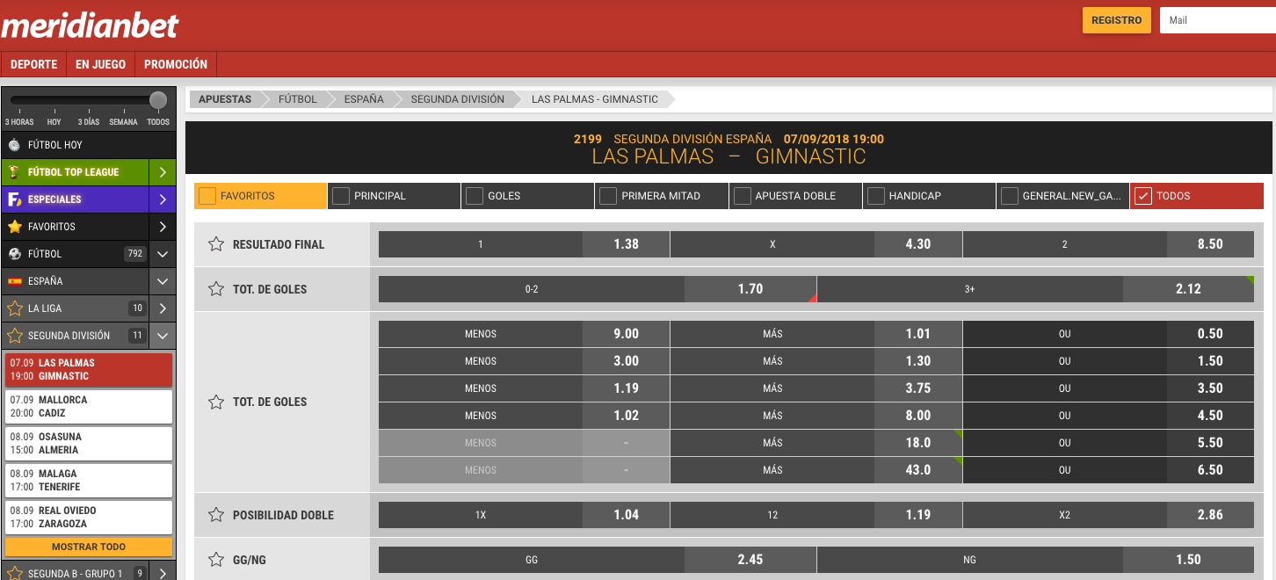1276x580 pixels.
Task: Favorite the Resultado Final market star
Action: [x=215, y=244]
